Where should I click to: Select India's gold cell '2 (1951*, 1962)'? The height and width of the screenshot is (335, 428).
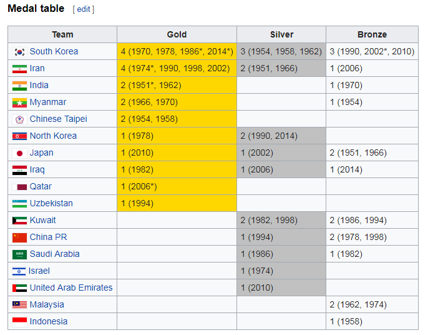coord(177,86)
